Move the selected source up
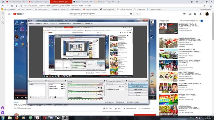The height and width of the screenshot is (120, 214). (x=59, y=97)
